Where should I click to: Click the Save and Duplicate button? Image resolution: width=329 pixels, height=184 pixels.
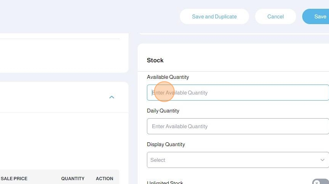[x=214, y=16]
